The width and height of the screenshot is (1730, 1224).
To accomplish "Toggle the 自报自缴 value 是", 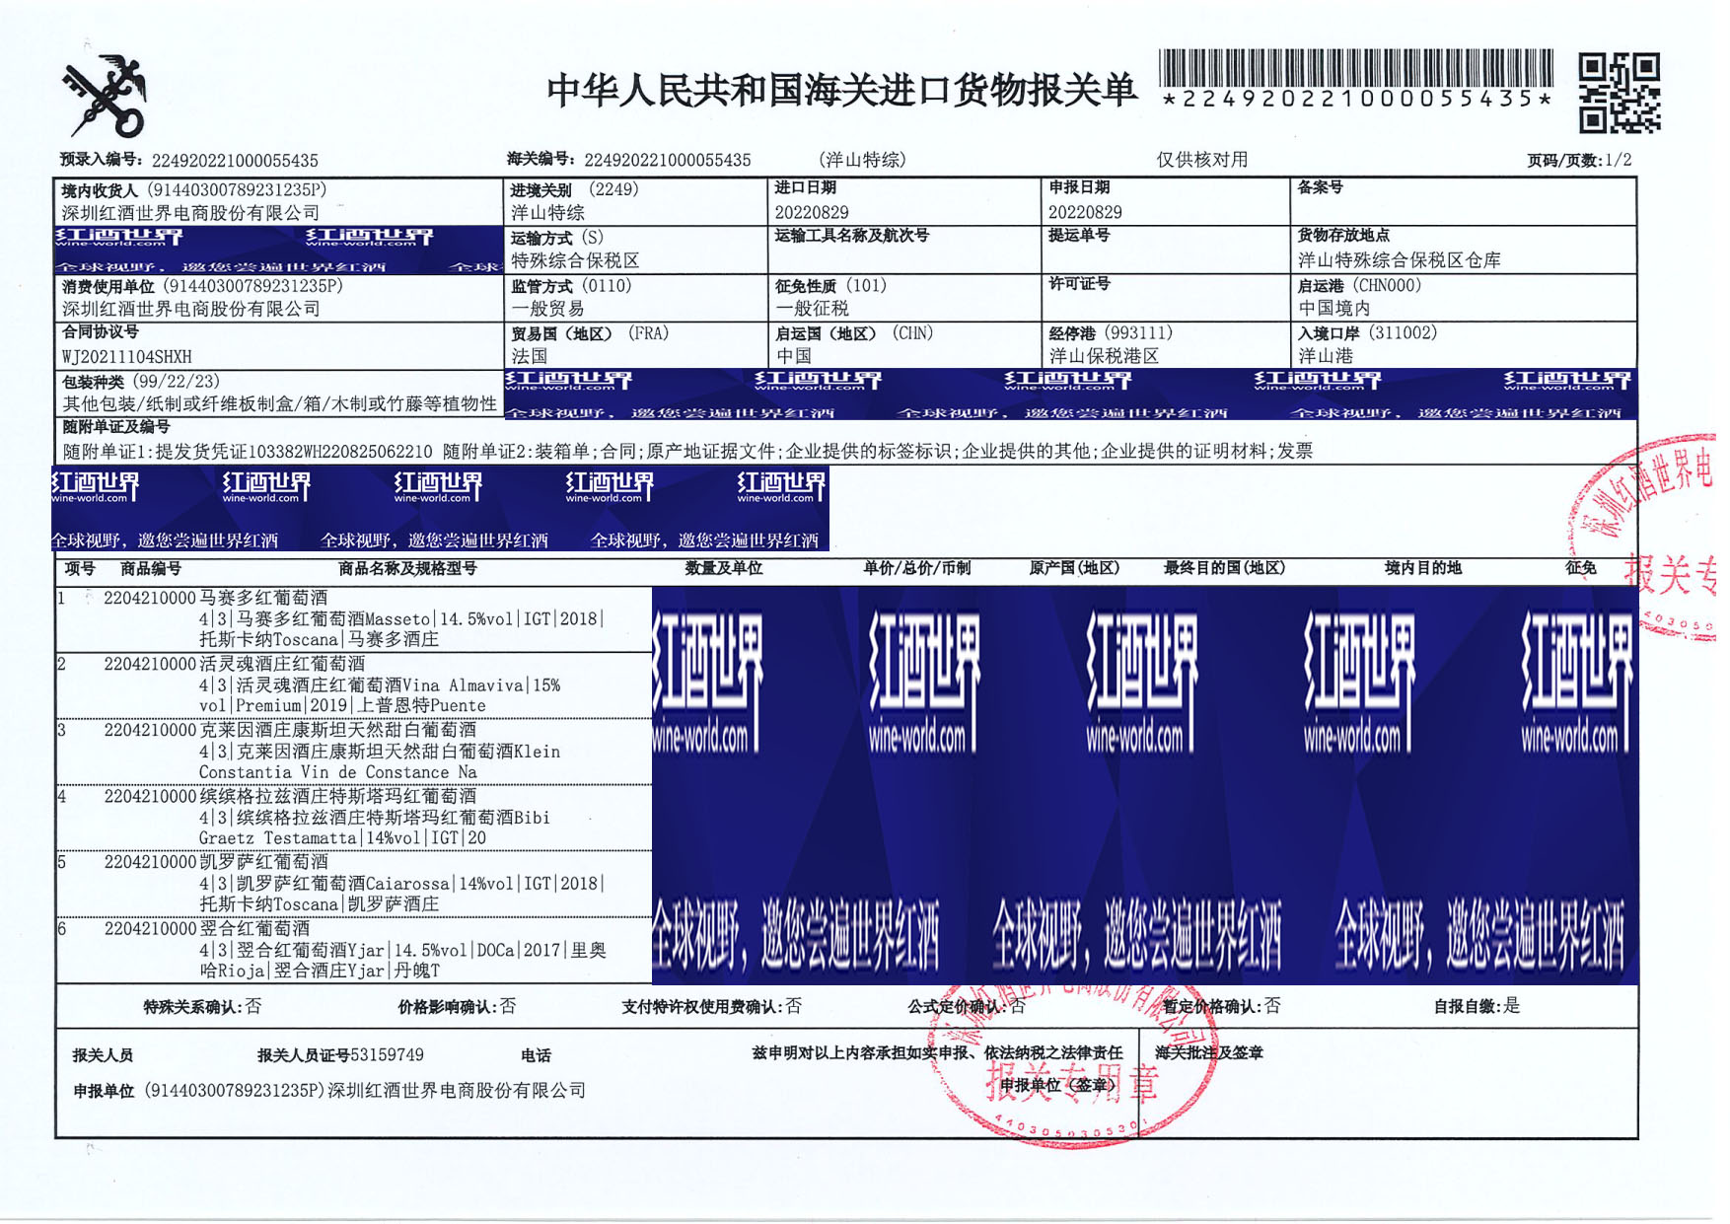I will (1511, 1006).
